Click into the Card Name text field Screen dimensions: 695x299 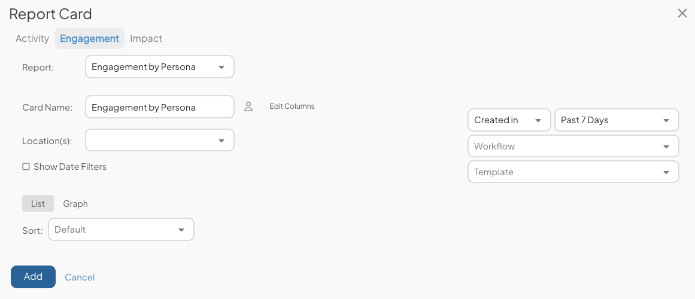(x=160, y=107)
